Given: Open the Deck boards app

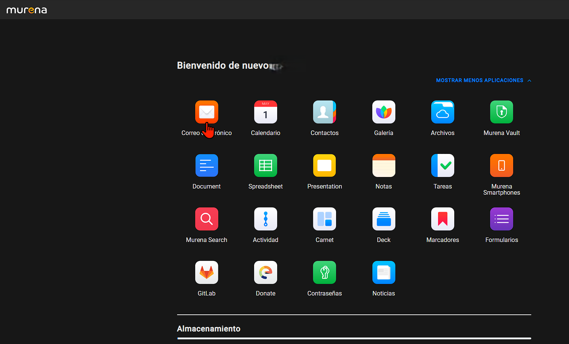Looking at the screenshot, I should click(x=383, y=219).
